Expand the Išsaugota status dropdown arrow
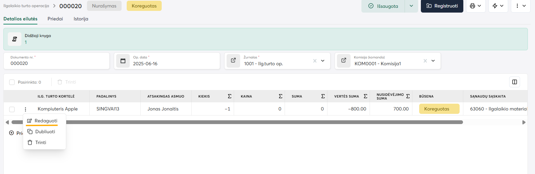 tap(411, 6)
